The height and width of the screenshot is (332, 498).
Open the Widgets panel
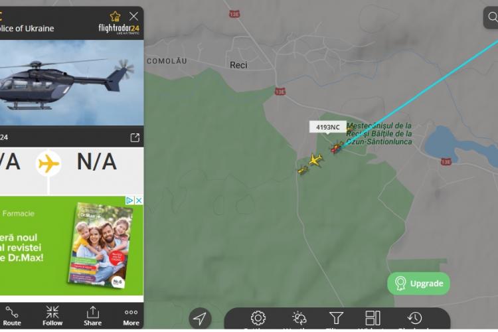pos(373,318)
